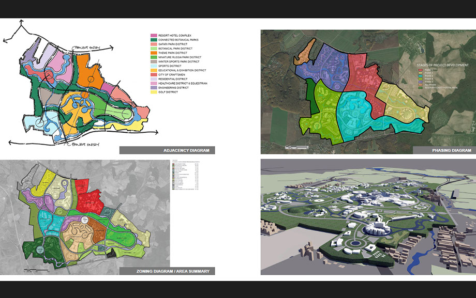Select the Golf District yellow legend swatch
This screenshot has height=298, width=476.
pos(153,92)
